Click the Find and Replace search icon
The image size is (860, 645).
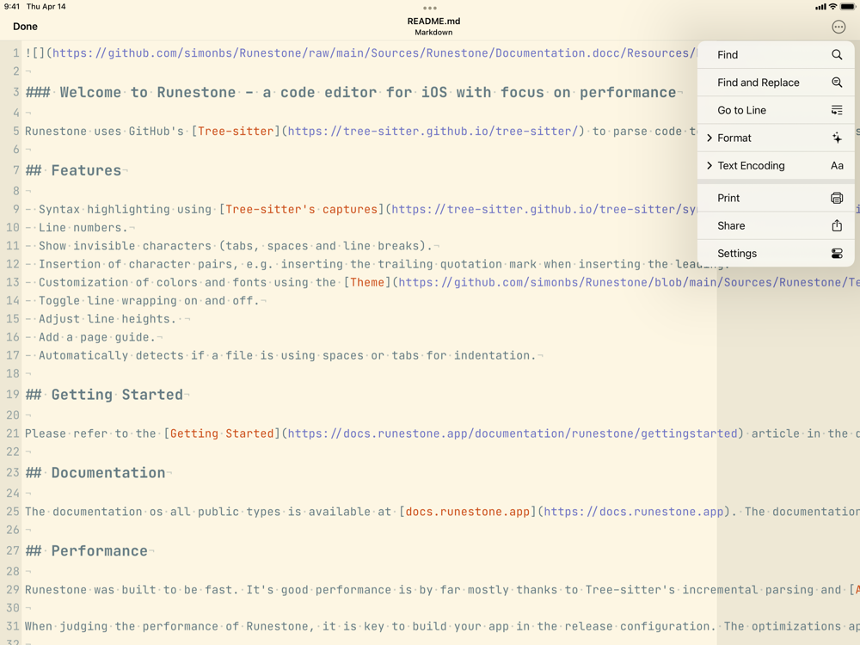click(x=837, y=83)
